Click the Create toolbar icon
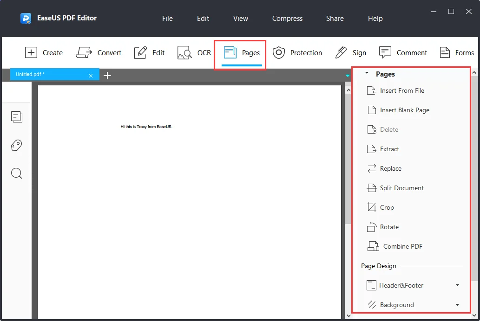 tap(44, 52)
